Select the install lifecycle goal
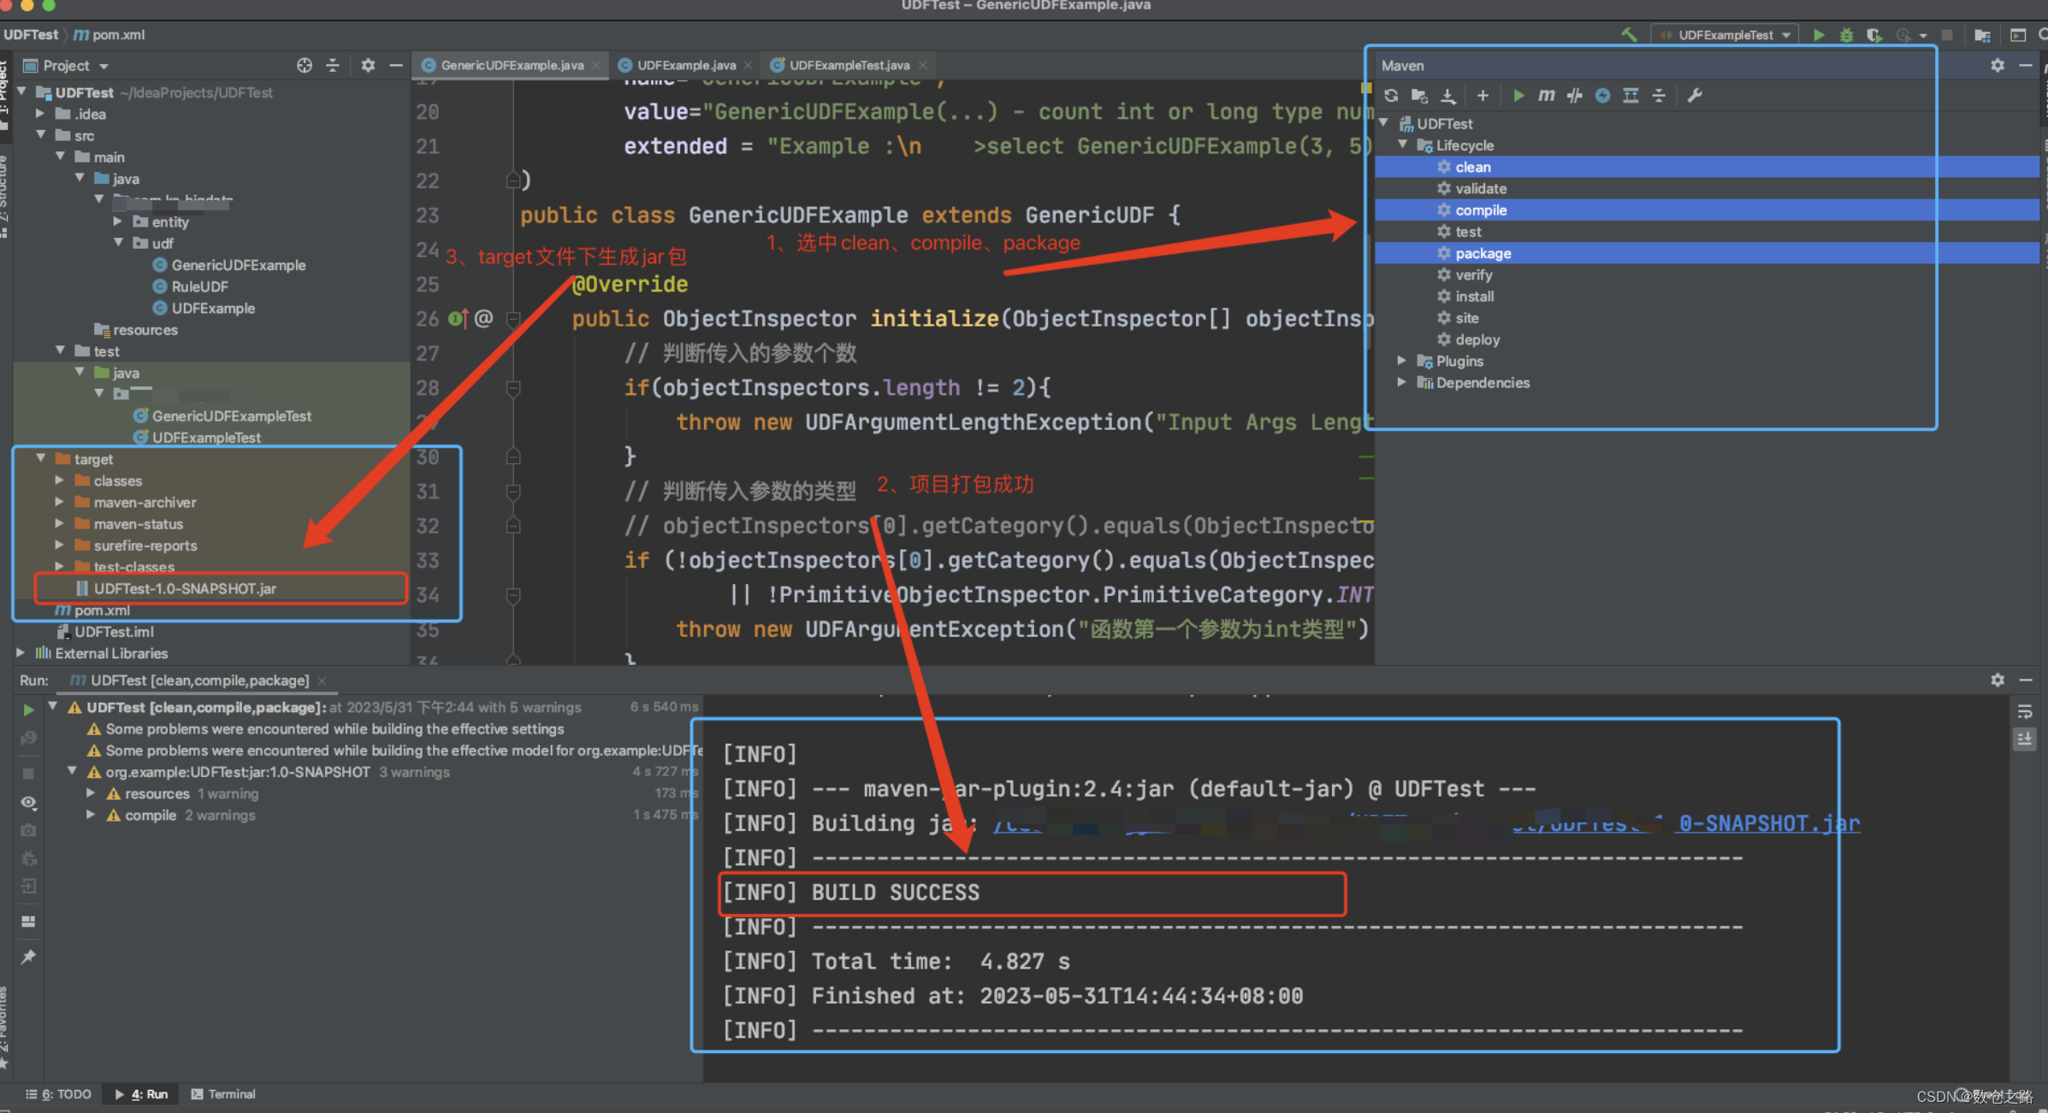2048x1113 pixels. (x=1474, y=297)
